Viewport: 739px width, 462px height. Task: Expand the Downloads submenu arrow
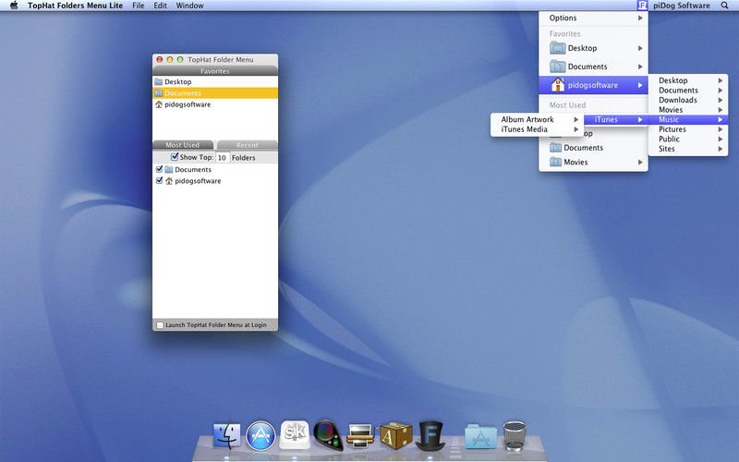(x=721, y=100)
